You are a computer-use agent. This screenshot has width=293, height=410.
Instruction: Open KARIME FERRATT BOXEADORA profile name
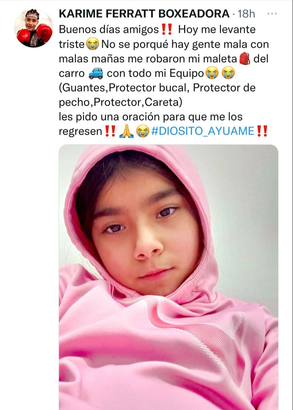[x=144, y=13]
